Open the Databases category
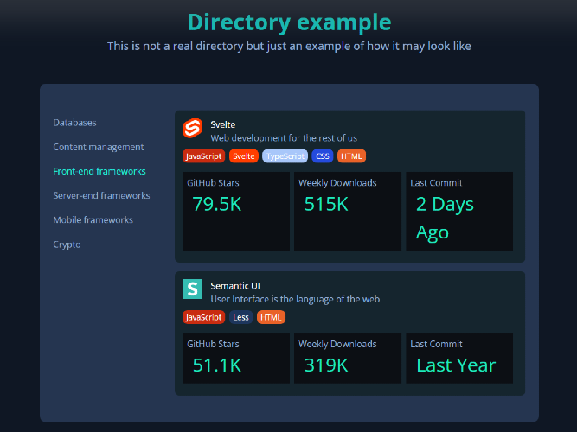 pos(74,123)
